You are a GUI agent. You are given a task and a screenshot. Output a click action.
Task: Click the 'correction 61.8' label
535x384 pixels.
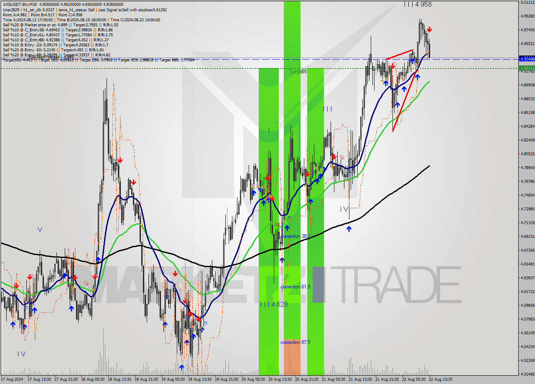[296, 287]
